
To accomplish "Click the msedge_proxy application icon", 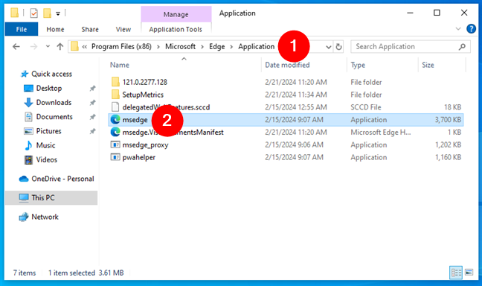I will click(x=115, y=144).
